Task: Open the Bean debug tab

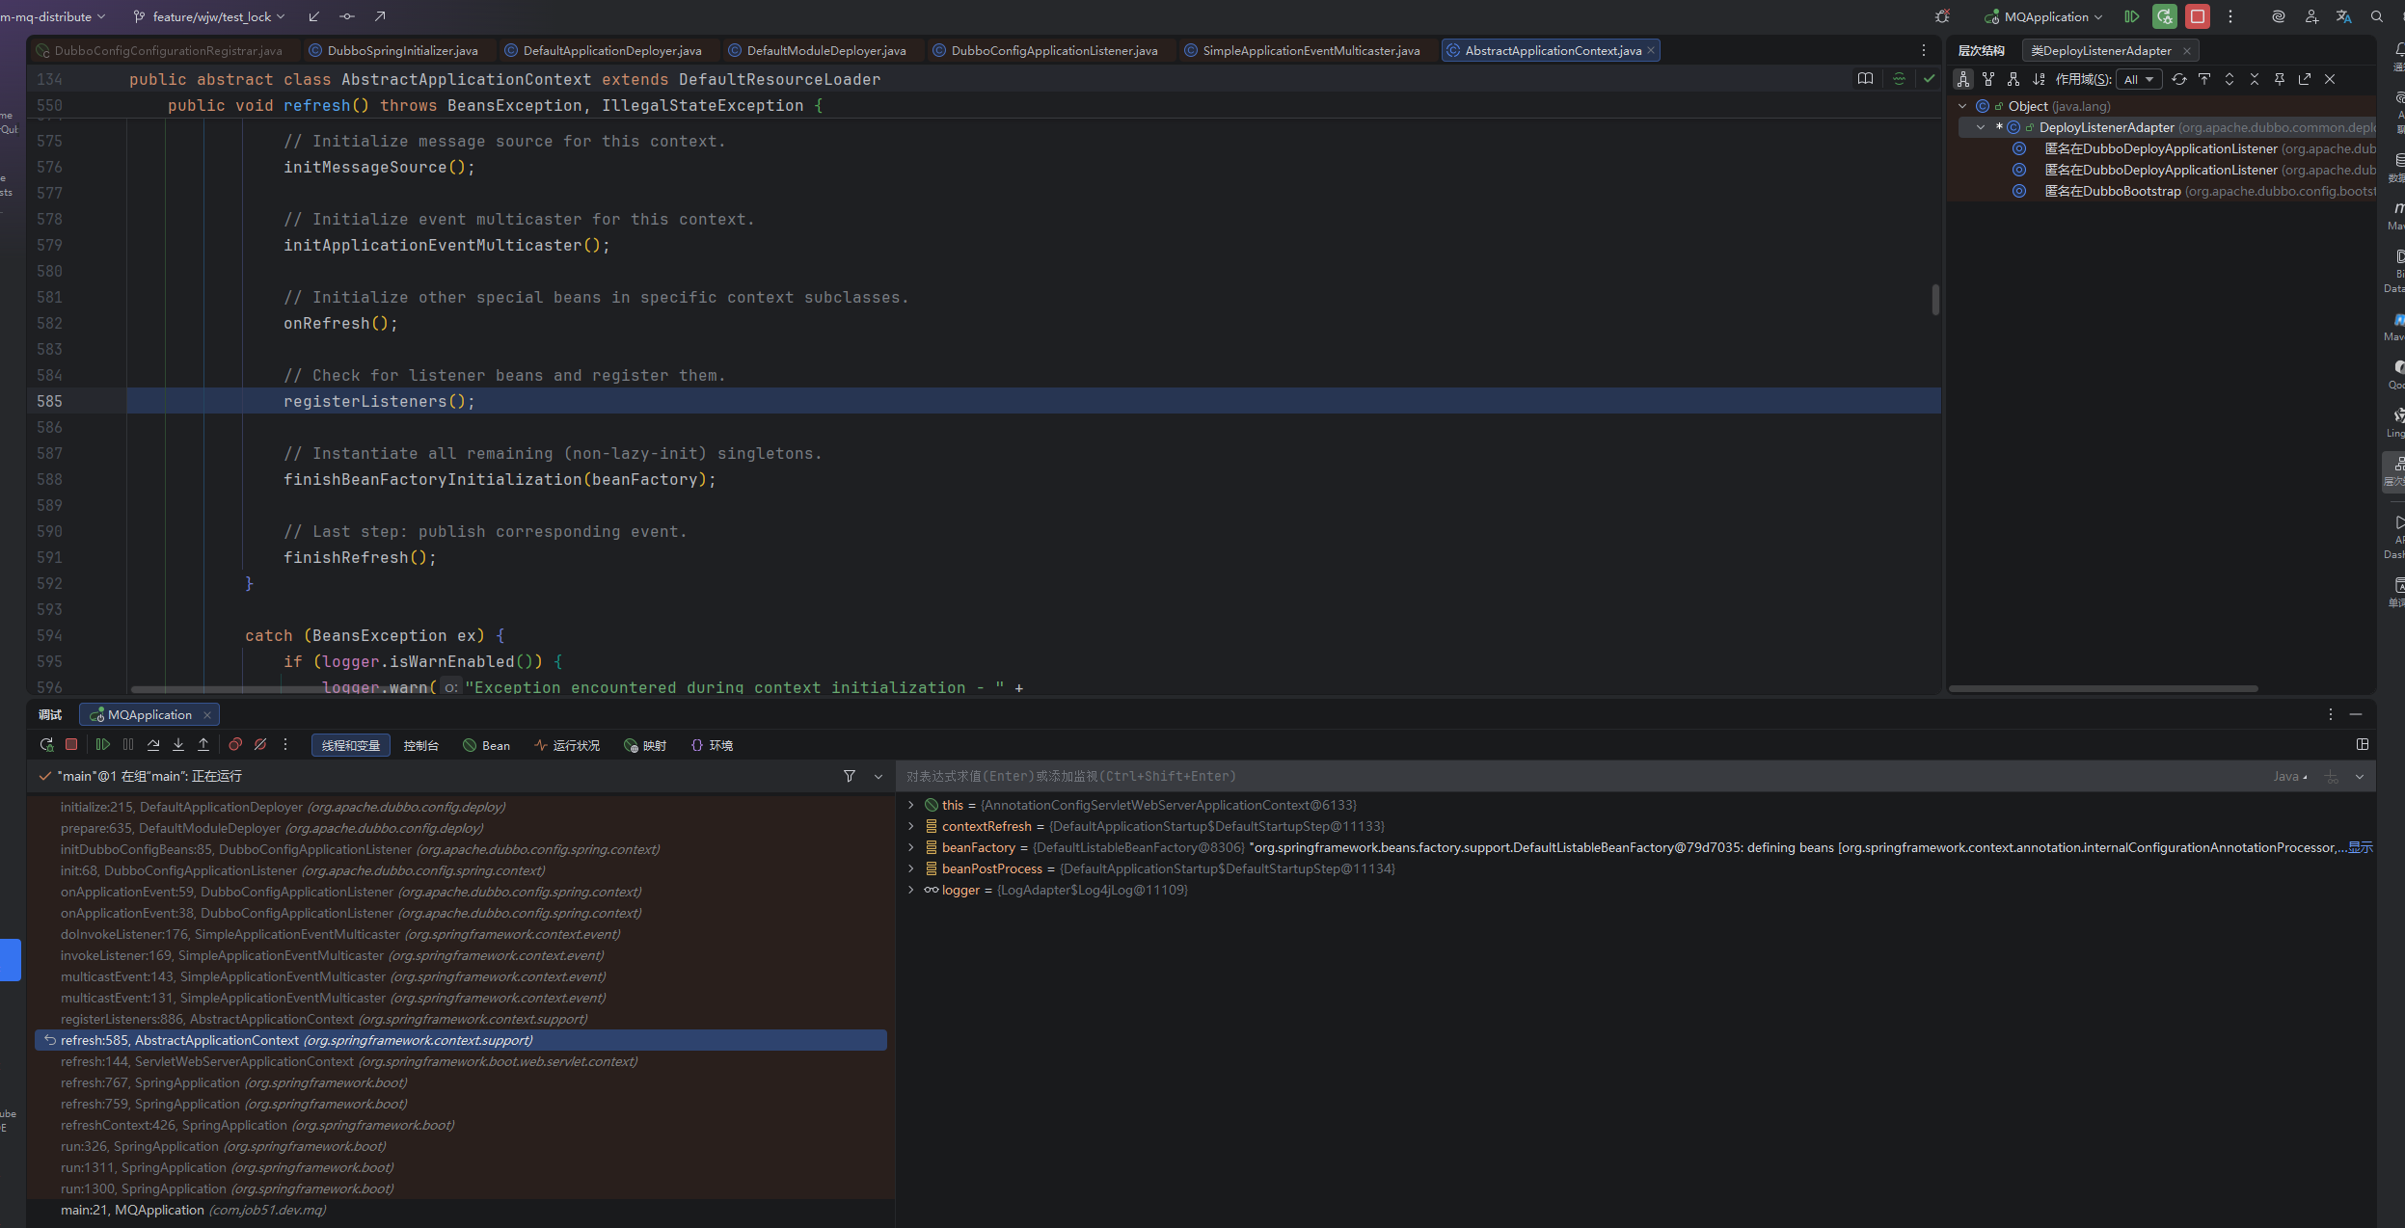Action: click(487, 745)
